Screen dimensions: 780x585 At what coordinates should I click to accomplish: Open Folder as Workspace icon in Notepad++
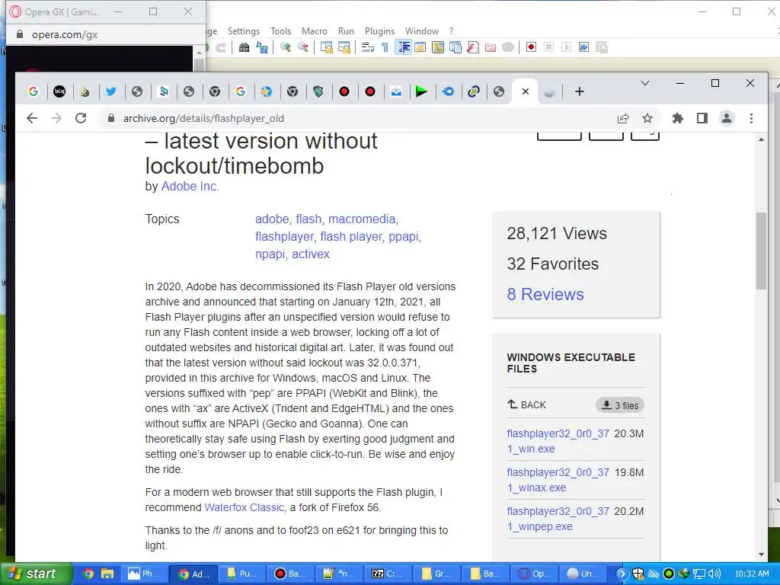[491, 47]
